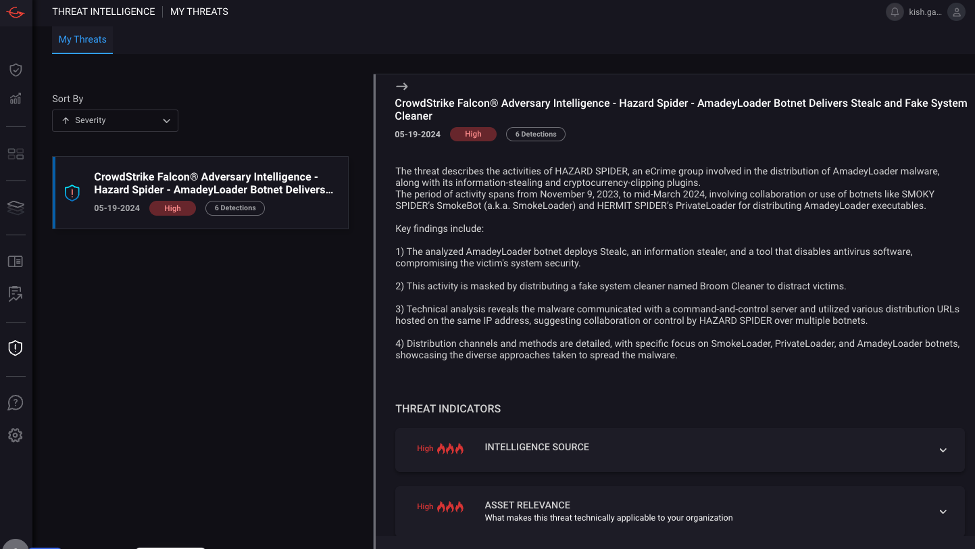Open the shield checkmark sidebar icon
Viewport: 975px width, 549px height.
coord(16,70)
